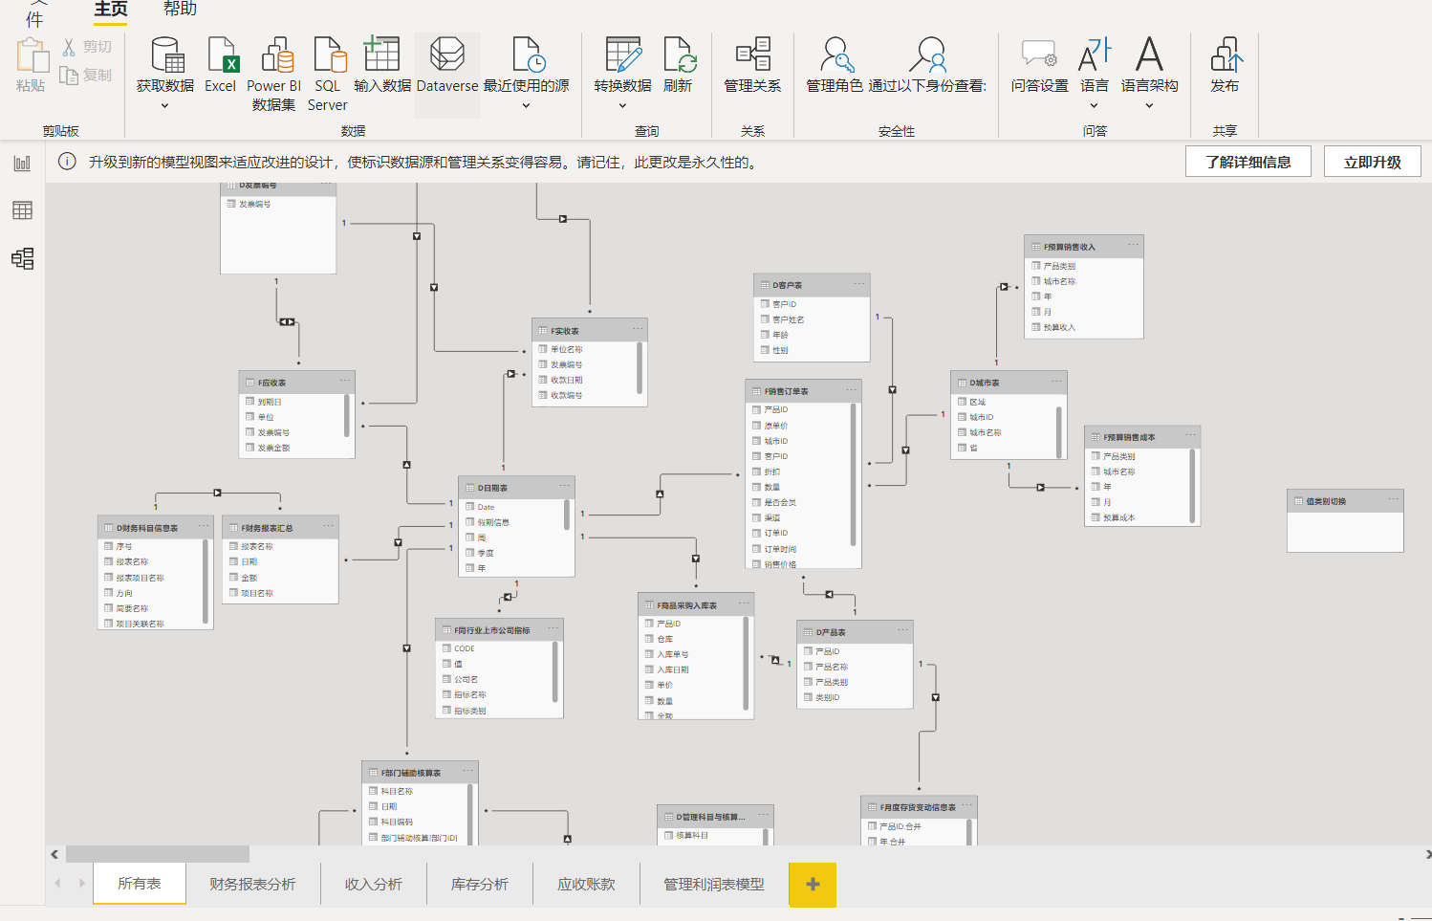This screenshot has height=921, width=1432.
Task: Click scrollbar inside F商品采购入库表 card
Action: coord(747,663)
